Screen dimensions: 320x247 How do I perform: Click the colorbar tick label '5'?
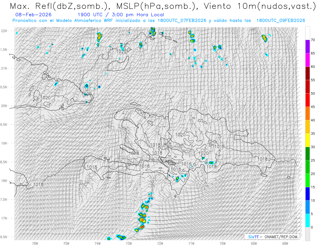312,214
